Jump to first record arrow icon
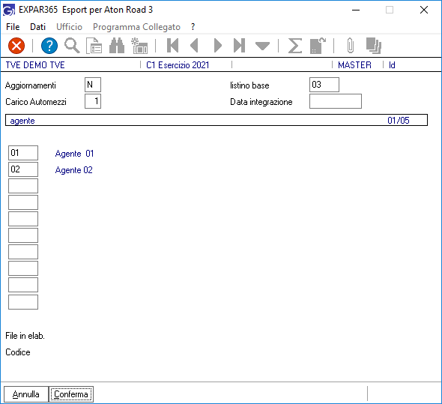442x404 pixels. tap(172, 46)
